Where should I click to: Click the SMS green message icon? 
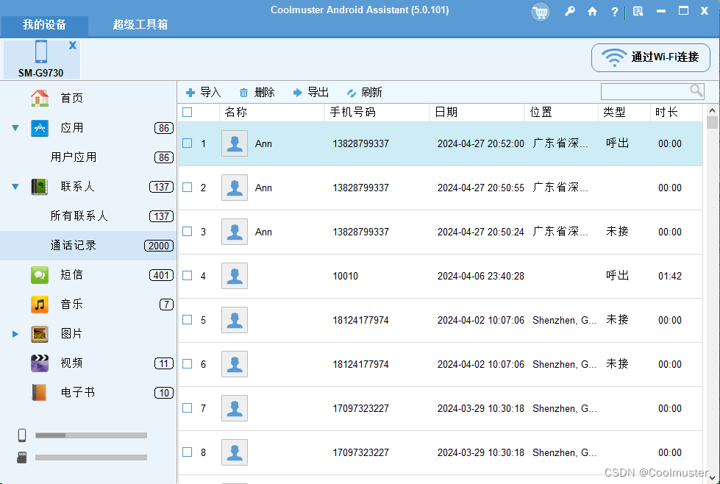click(40, 274)
